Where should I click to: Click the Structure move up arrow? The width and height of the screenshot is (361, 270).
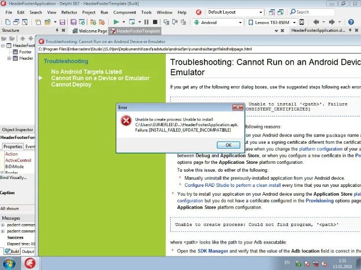coord(23,38)
